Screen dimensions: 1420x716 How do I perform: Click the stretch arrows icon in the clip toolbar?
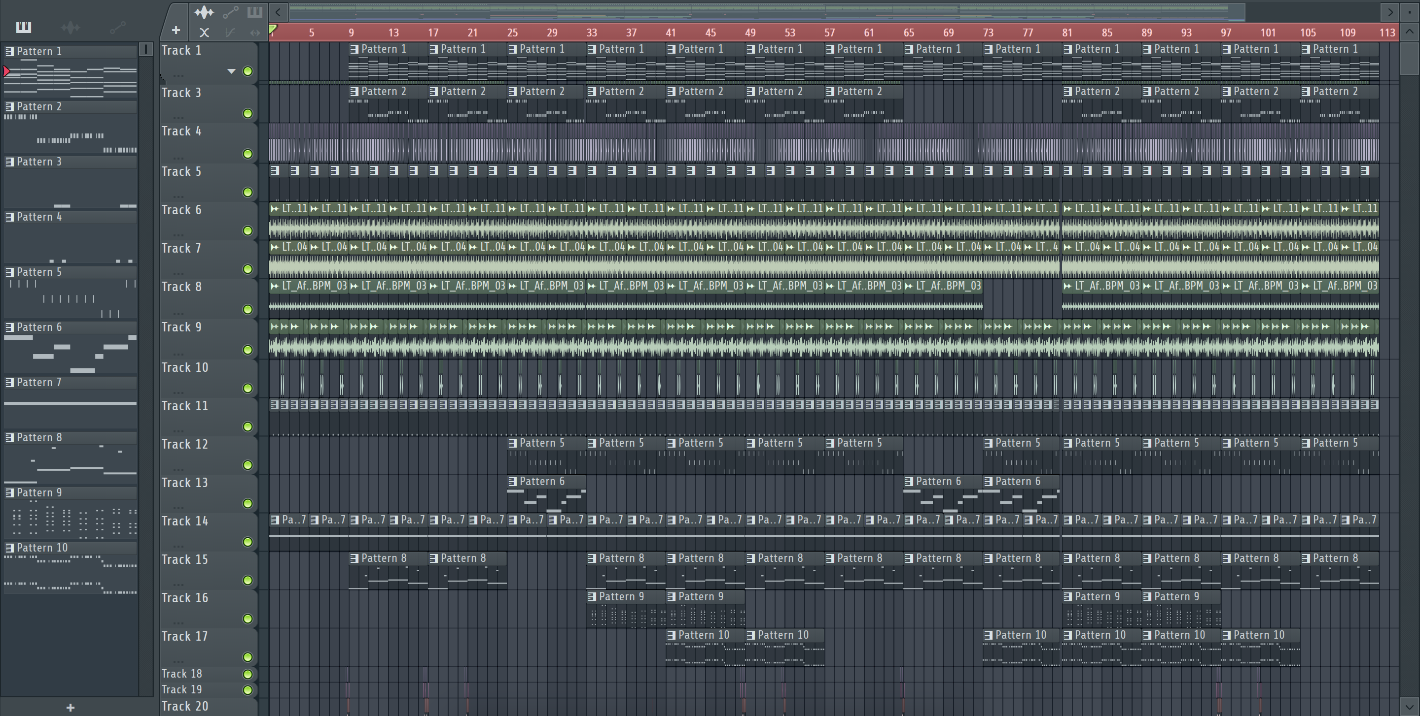coord(255,33)
